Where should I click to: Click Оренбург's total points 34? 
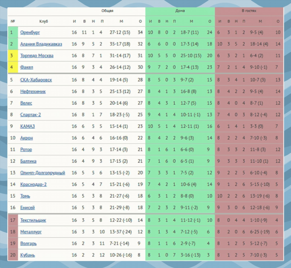[x=140, y=33]
